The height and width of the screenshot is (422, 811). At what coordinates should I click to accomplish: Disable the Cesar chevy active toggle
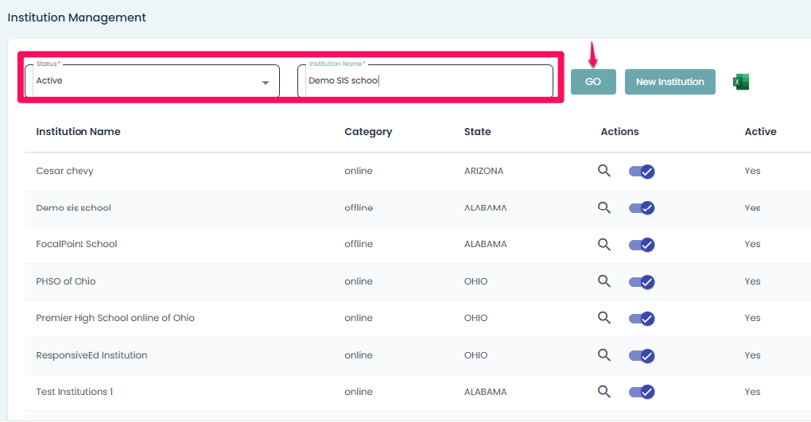(642, 171)
